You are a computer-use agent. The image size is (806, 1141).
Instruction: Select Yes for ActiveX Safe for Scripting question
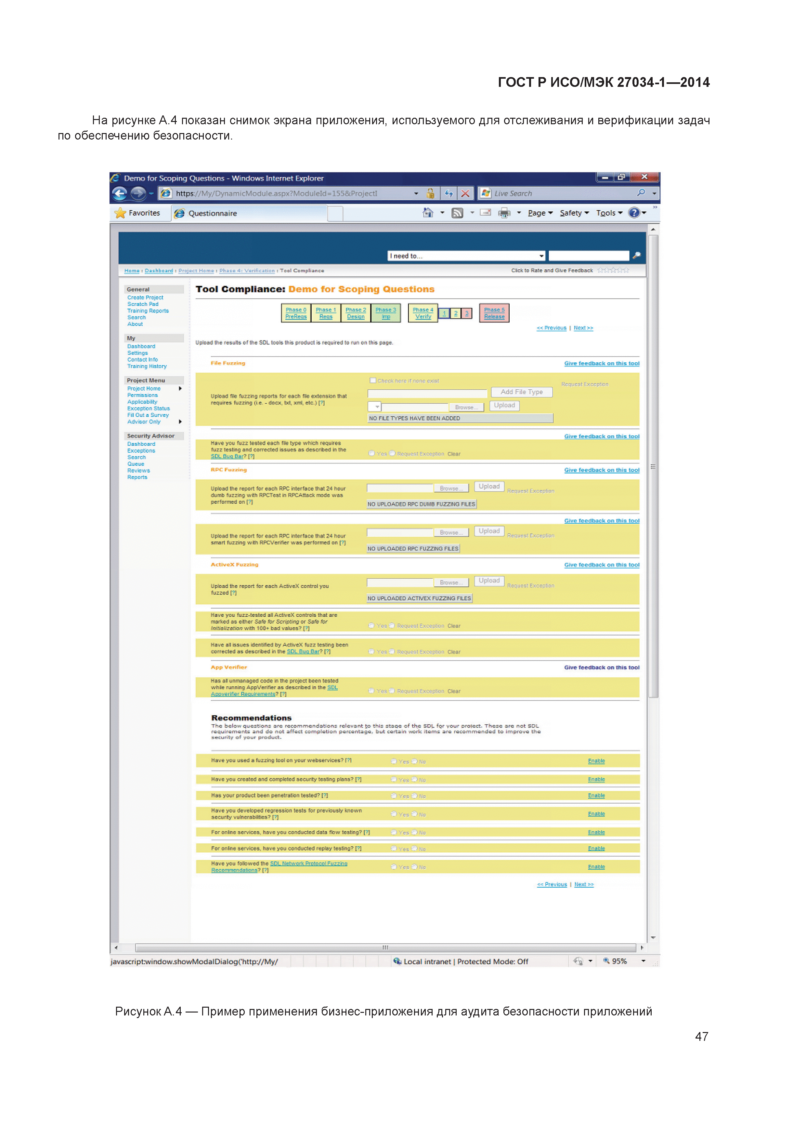(371, 626)
